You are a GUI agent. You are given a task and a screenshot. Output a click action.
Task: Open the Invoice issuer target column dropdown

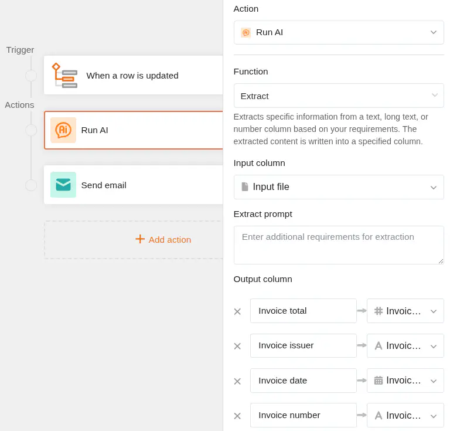405,346
